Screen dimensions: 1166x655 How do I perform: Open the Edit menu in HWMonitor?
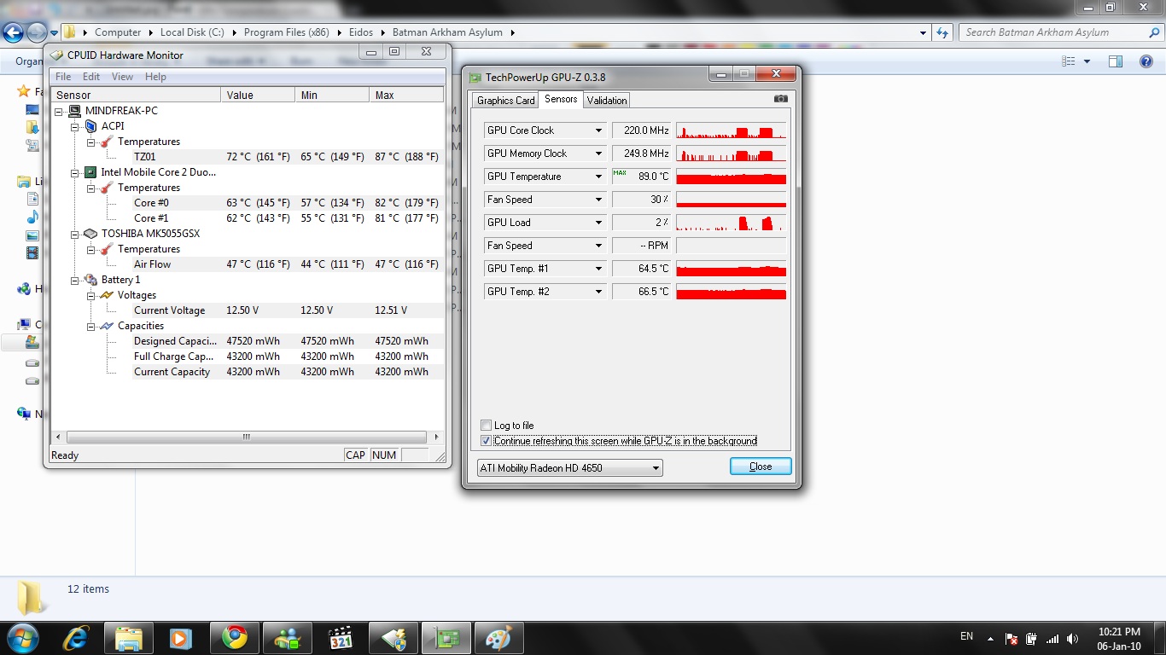[91, 77]
